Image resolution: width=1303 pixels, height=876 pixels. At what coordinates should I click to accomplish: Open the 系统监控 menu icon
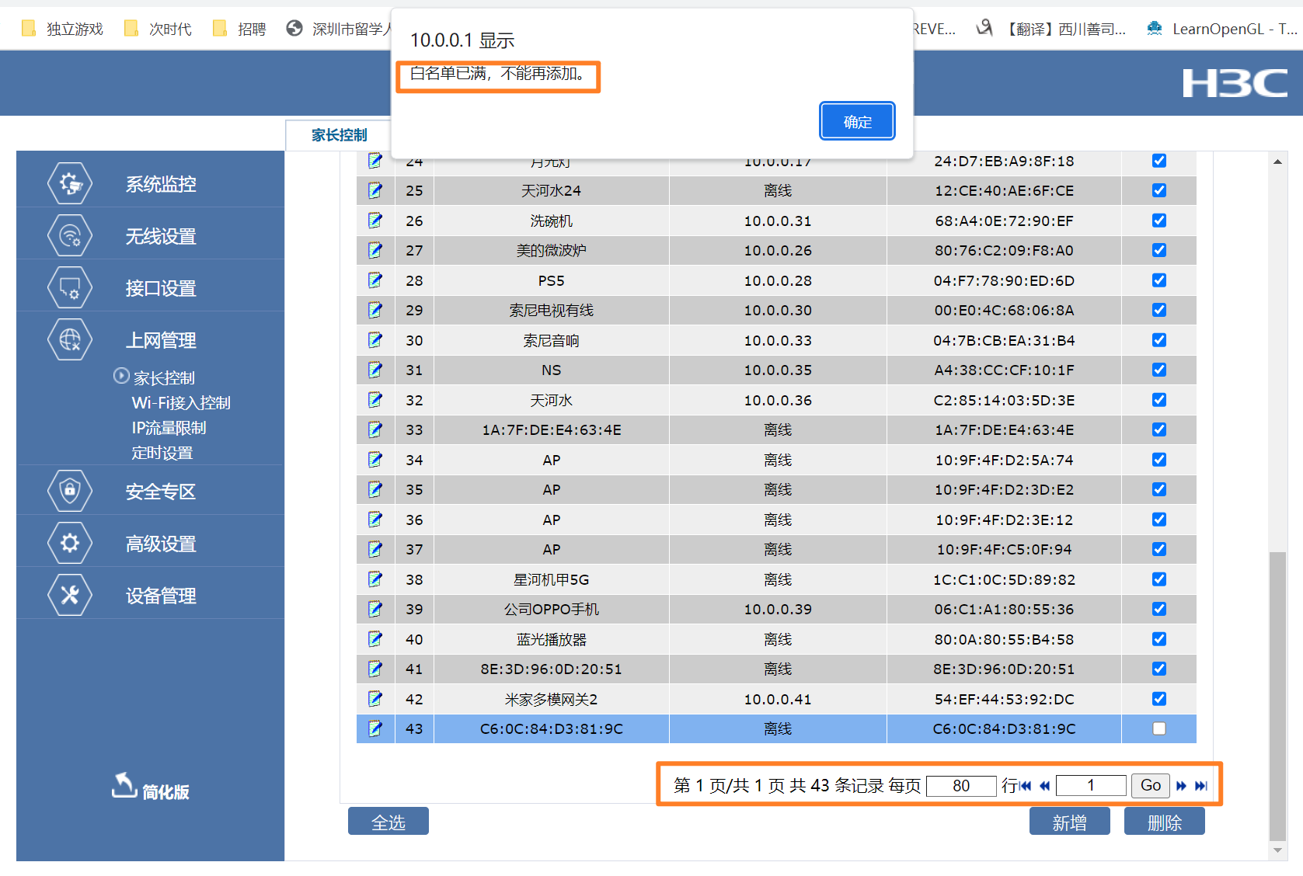70,184
